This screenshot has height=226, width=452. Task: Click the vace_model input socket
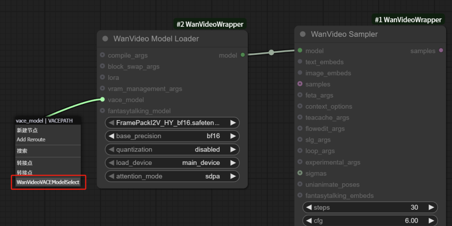103,100
